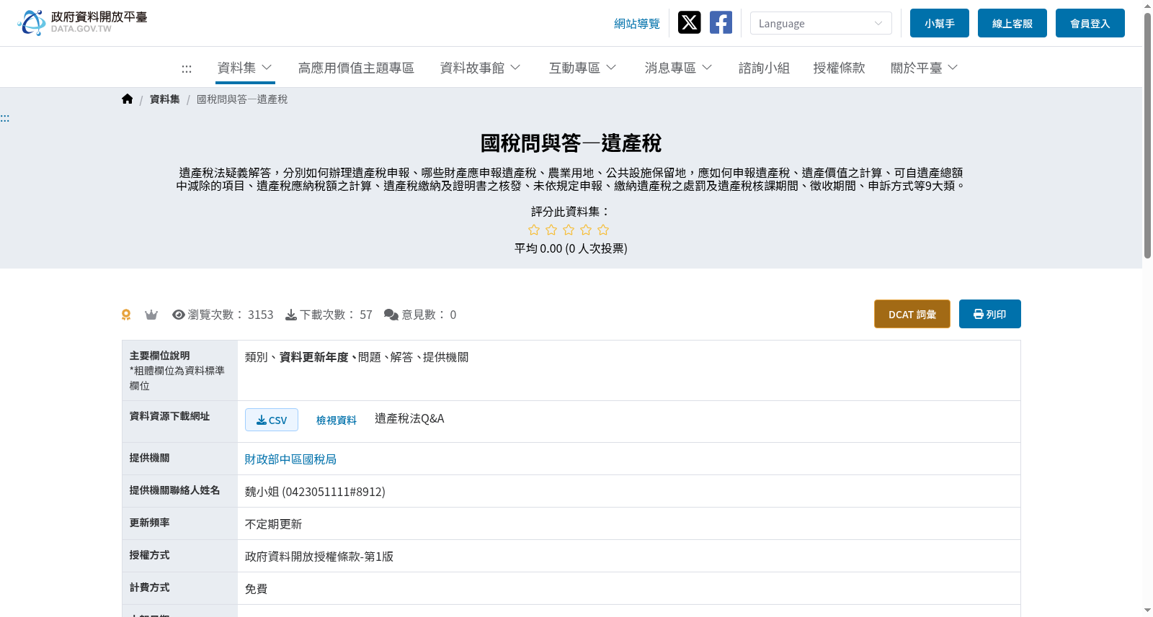The width and height of the screenshot is (1153, 617).
Task: Open the X (Twitter) social icon
Action: pyautogui.click(x=689, y=22)
